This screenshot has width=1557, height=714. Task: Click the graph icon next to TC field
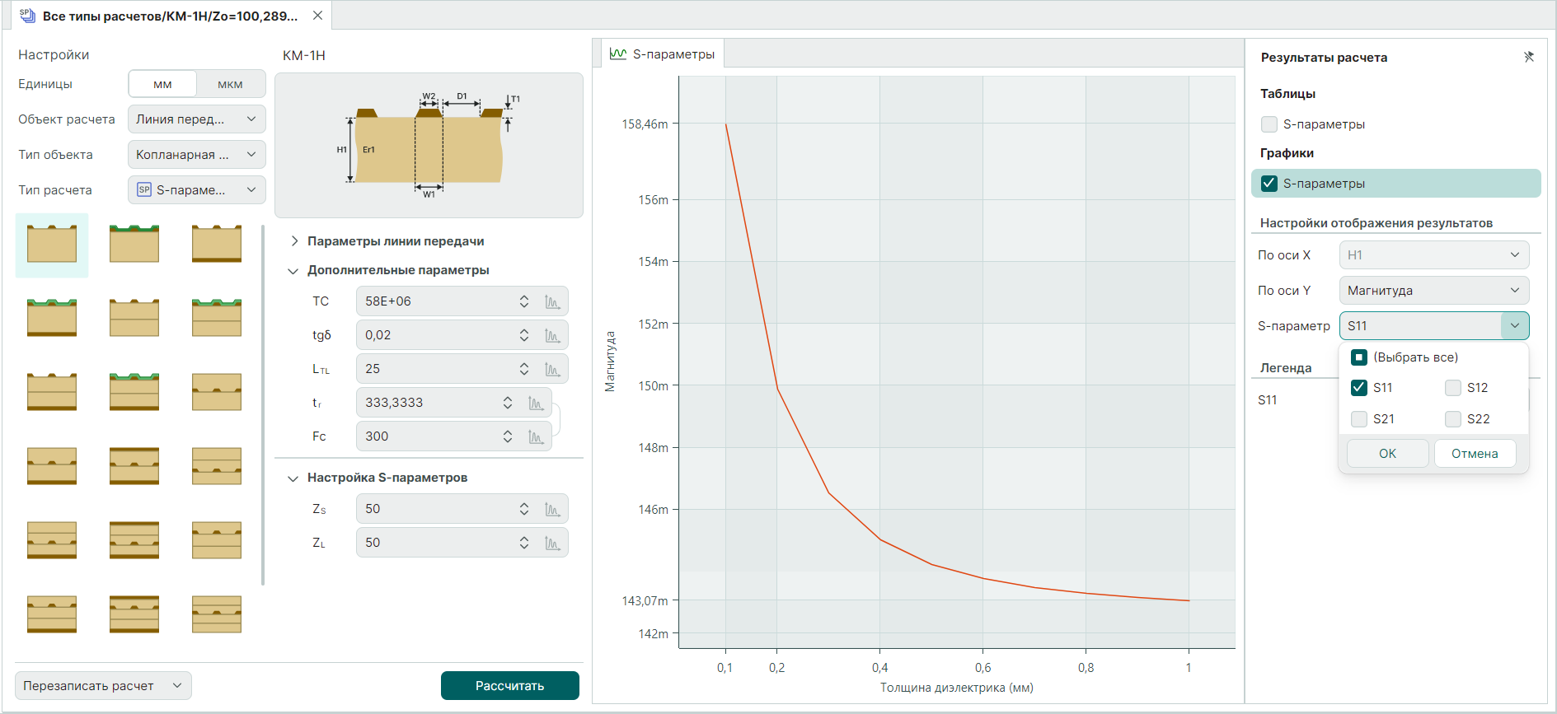(x=552, y=302)
